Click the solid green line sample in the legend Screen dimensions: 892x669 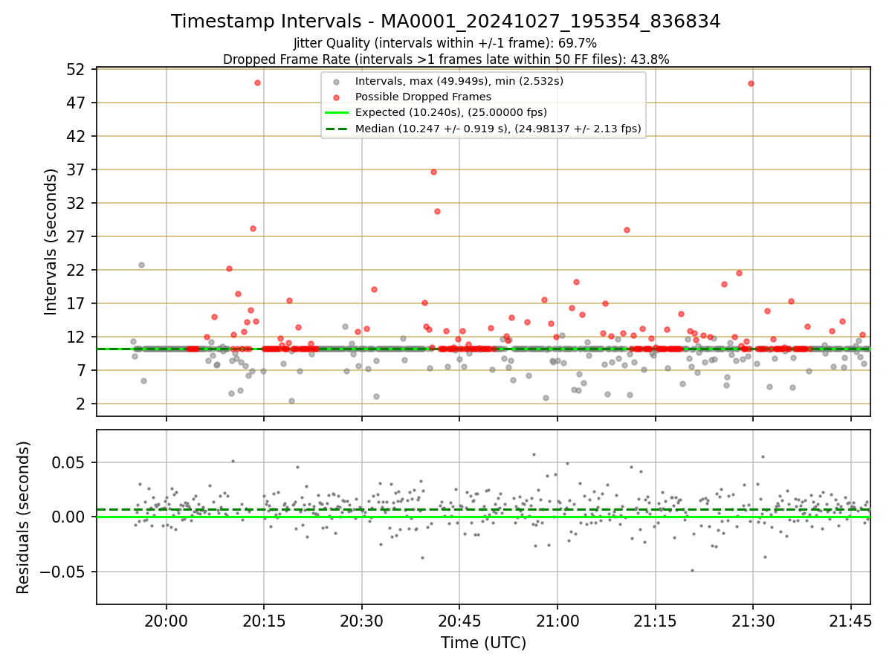coord(337,113)
